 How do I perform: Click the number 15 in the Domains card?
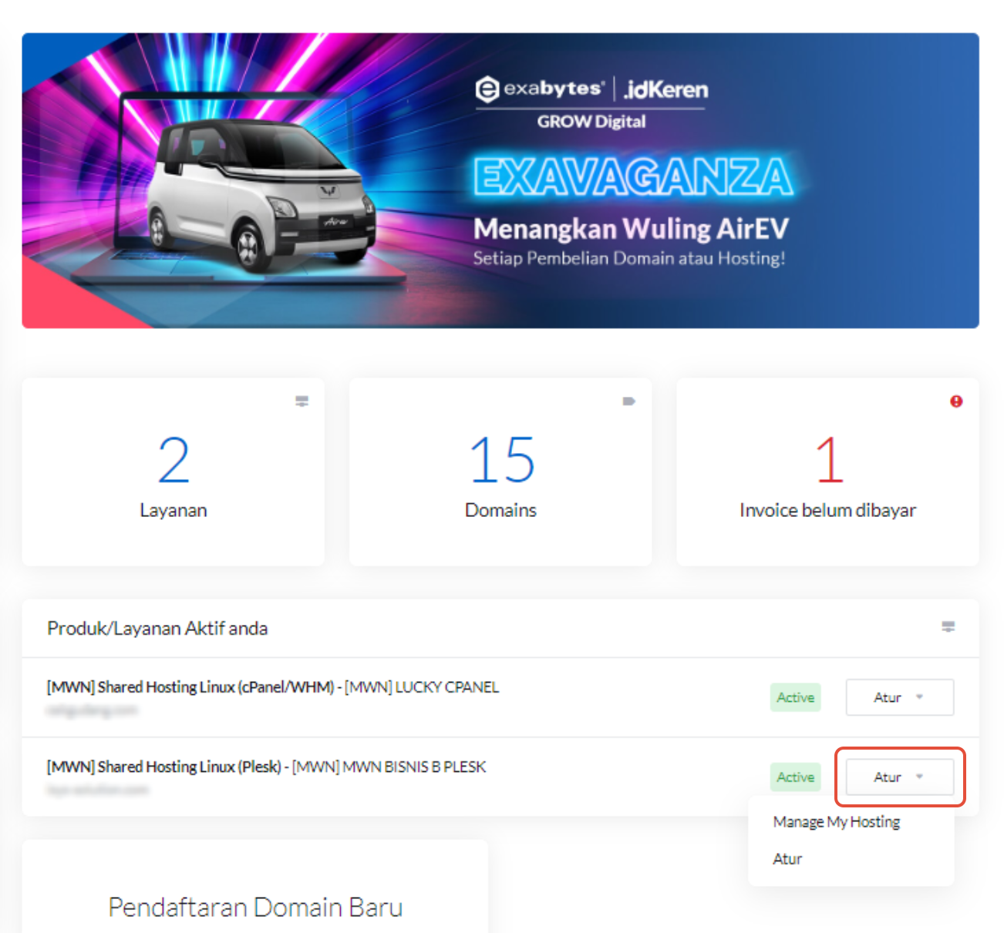click(x=502, y=460)
